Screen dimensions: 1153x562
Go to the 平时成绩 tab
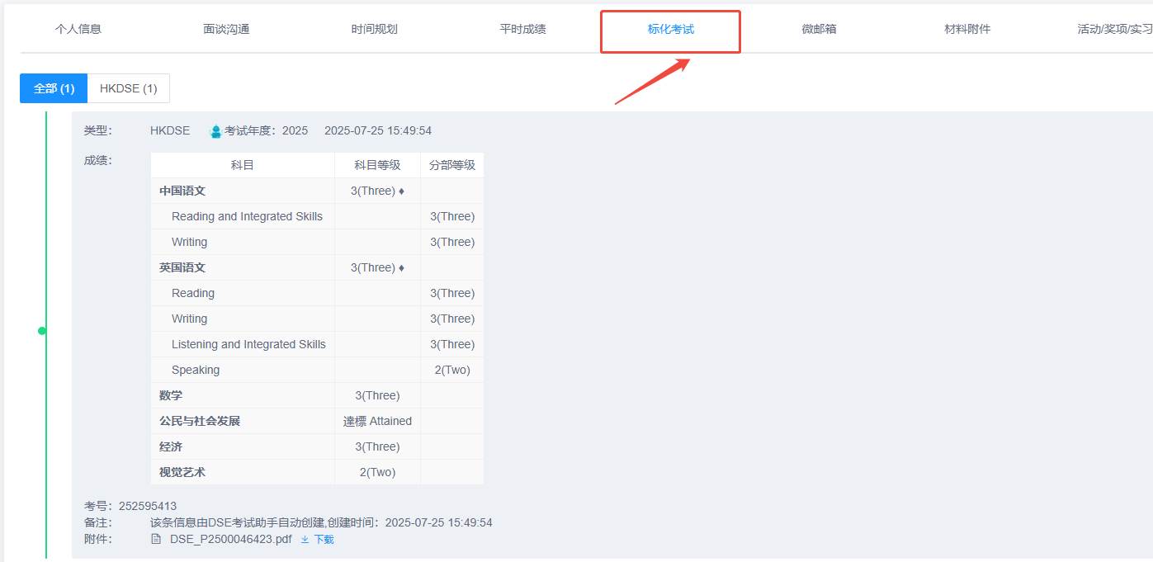click(x=522, y=30)
